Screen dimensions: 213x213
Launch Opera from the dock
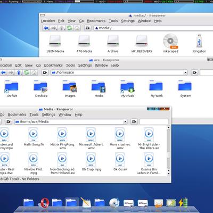44,203
